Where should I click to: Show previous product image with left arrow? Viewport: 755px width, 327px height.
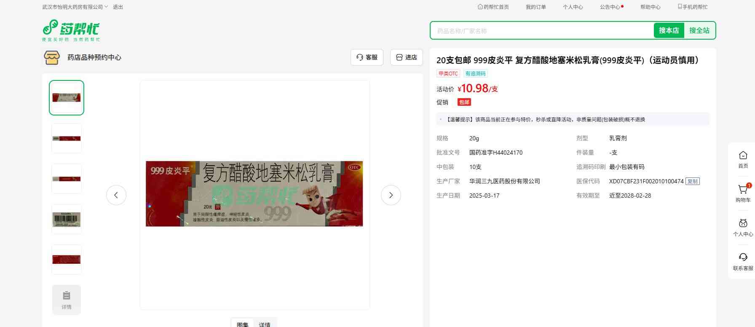(x=116, y=195)
